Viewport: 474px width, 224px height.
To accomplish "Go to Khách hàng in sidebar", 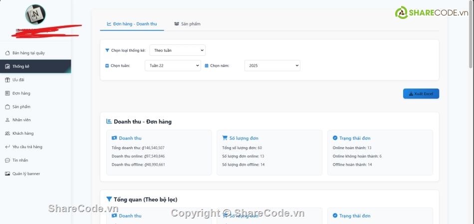I will 35,133.
